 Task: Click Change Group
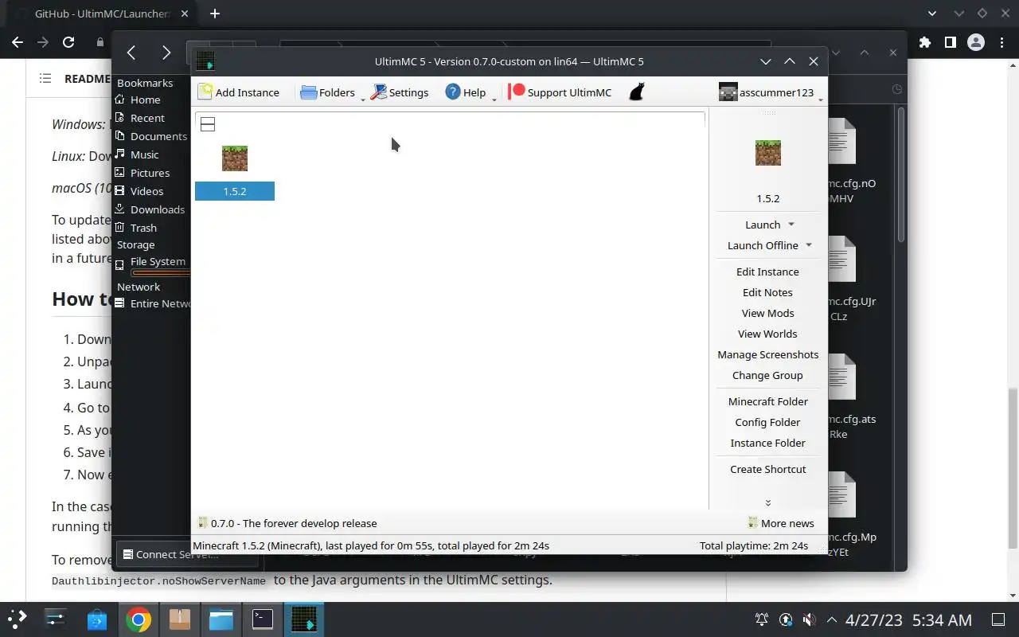coord(767,375)
